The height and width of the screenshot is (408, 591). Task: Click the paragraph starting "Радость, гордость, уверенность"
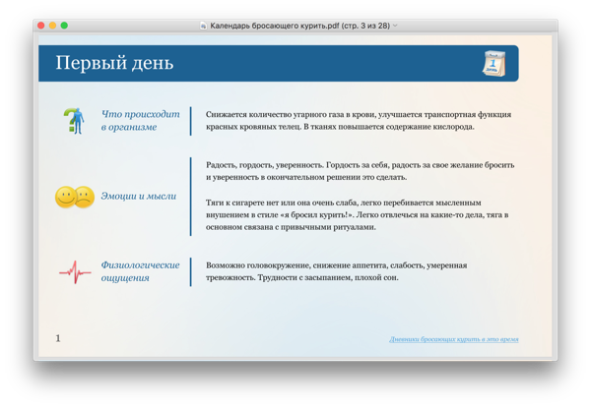point(360,171)
